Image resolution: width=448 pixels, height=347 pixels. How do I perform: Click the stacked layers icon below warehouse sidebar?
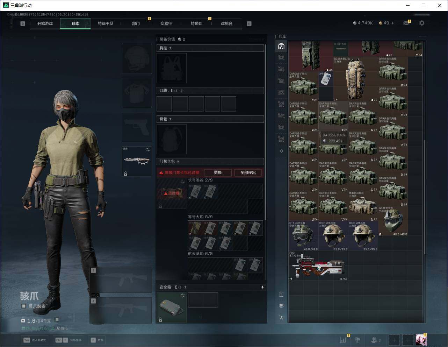281,306
